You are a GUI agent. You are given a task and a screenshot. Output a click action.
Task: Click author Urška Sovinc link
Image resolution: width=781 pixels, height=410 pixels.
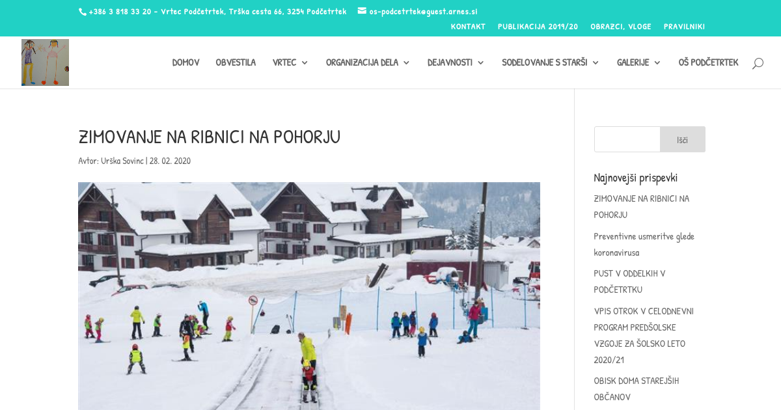coord(122,161)
